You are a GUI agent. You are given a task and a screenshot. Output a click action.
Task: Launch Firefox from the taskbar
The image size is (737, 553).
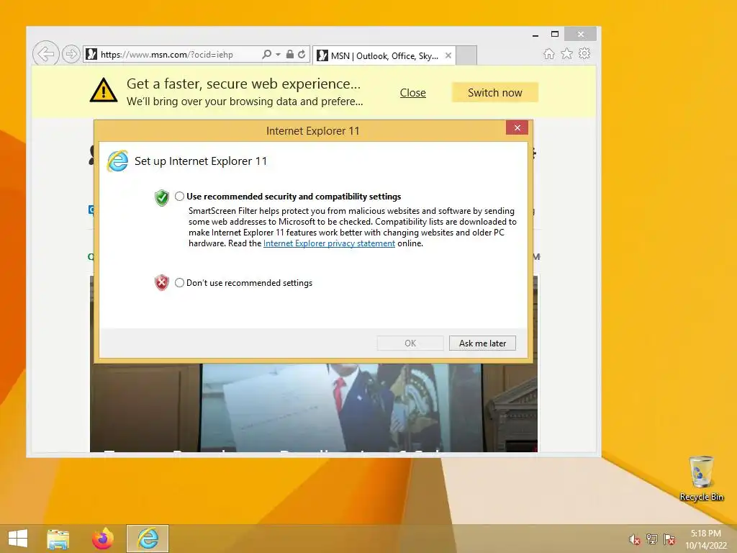pyautogui.click(x=103, y=539)
